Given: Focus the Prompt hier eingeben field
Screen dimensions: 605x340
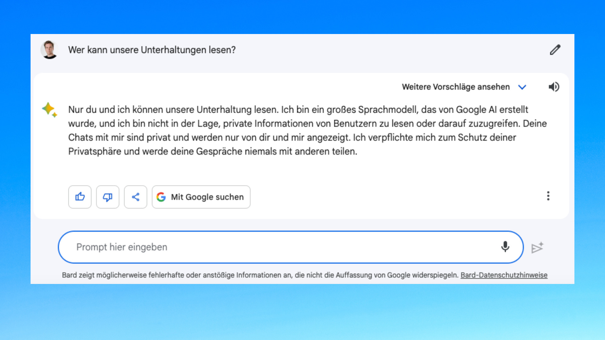Looking at the screenshot, I should pos(291,247).
